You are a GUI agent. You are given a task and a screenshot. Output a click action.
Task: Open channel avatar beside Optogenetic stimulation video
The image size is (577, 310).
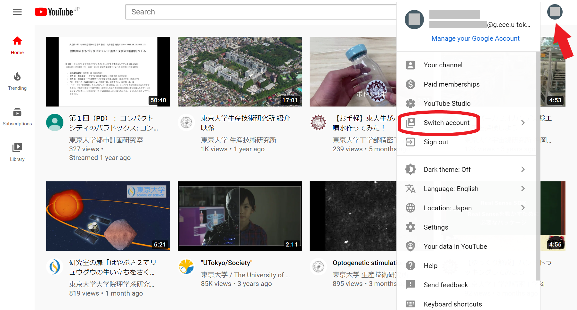click(318, 267)
